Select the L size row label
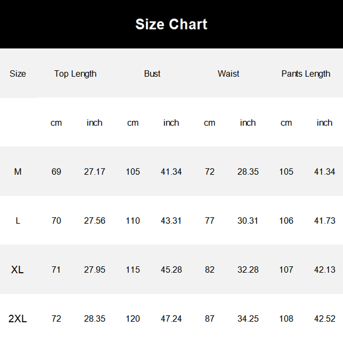 (x=18, y=221)
